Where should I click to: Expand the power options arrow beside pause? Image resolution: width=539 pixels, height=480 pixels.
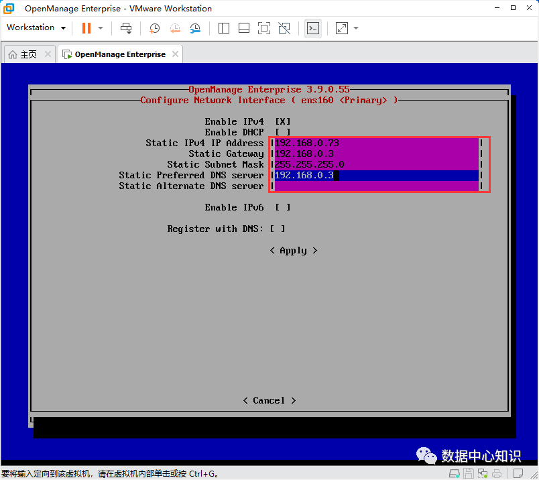point(101,28)
